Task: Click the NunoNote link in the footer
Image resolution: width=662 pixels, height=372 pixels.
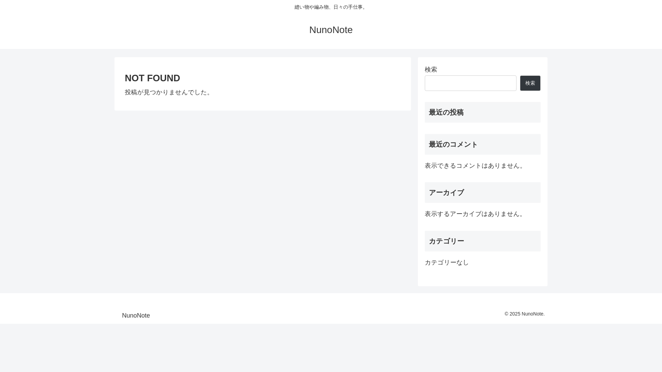Action: point(136,316)
